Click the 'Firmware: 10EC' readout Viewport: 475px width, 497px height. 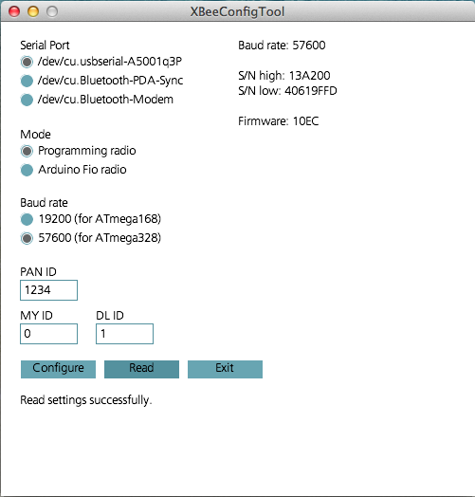279,121
